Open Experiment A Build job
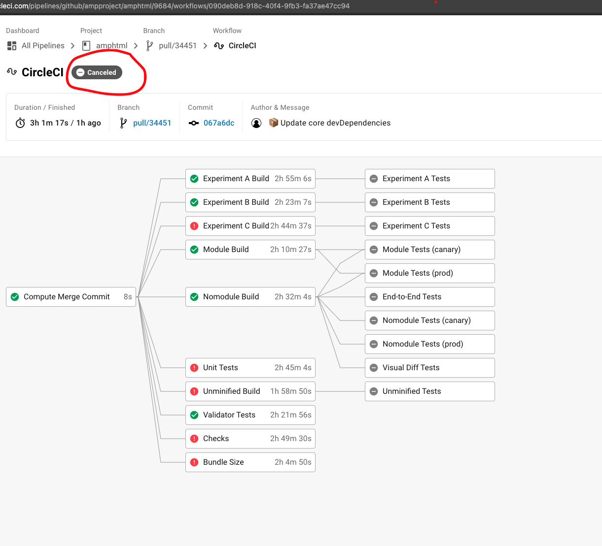This screenshot has width=602, height=546. [x=250, y=179]
